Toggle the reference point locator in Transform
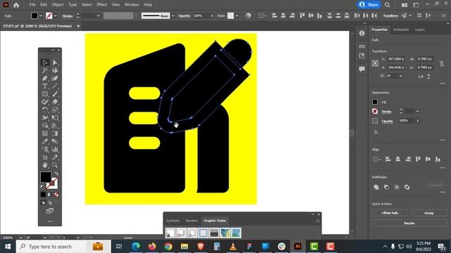Image resolution: width=451 pixels, height=253 pixels. tap(375, 63)
